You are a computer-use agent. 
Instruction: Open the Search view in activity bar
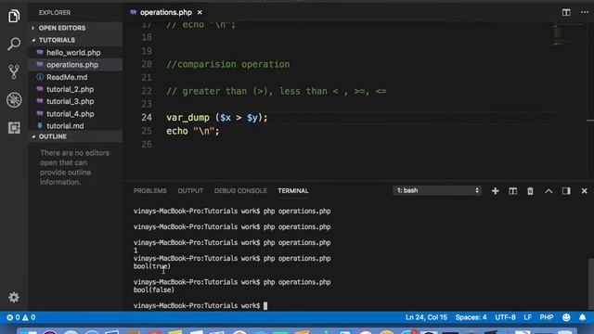(14, 44)
